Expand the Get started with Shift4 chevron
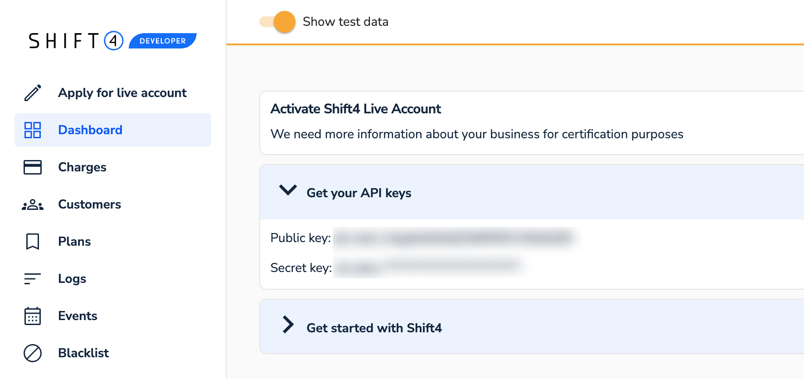Image resolution: width=804 pixels, height=379 pixels. [x=288, y=325]
